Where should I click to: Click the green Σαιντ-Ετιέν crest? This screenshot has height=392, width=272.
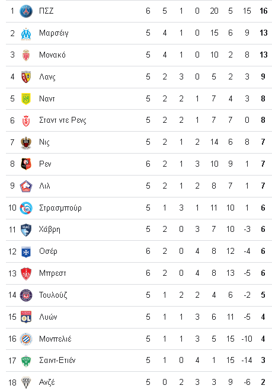coord(26,361)
